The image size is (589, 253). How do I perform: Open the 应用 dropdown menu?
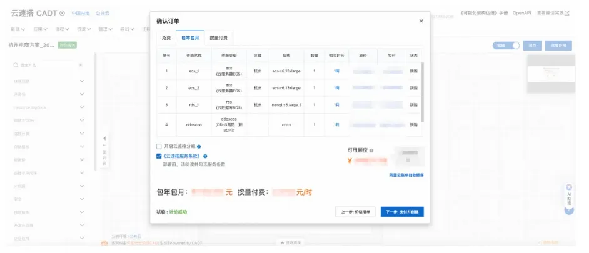[x=40, y=29]
